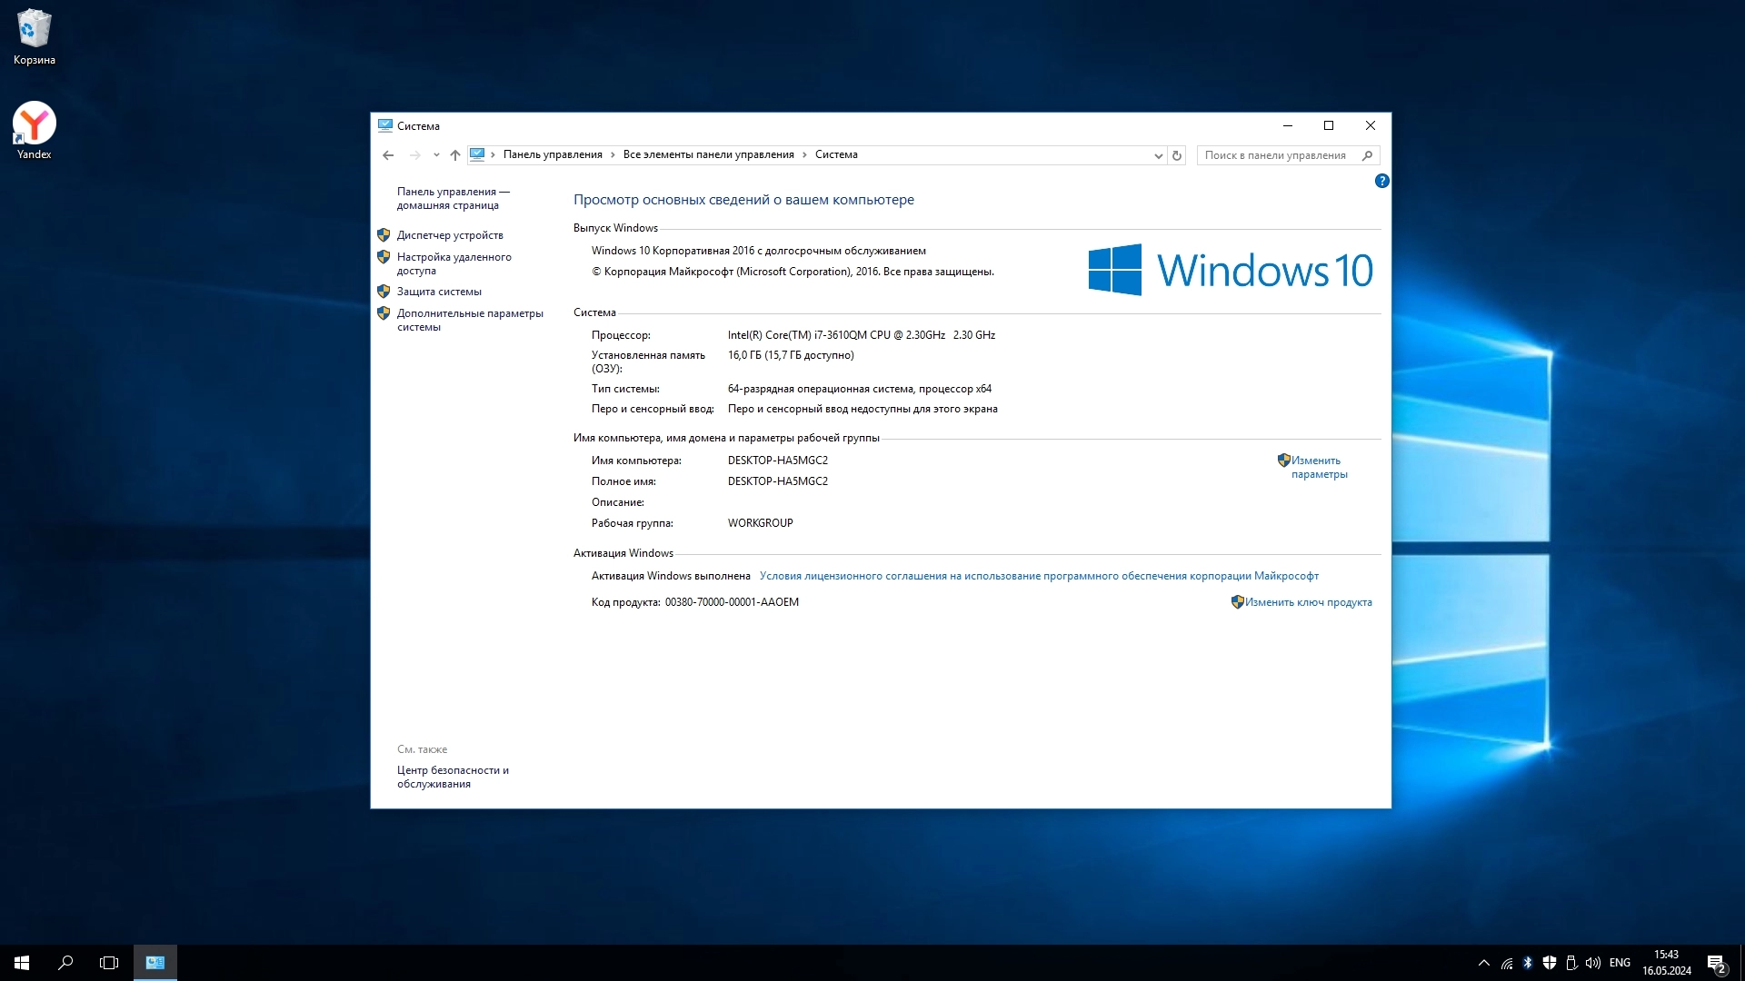Click the back navigation arrow
The width and height of the screenshot is (1745, 981).
[x=388, y=155]
